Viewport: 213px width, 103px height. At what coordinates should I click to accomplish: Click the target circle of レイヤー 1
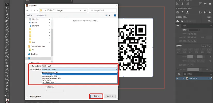pyautogui.click(x=208, y=78)
